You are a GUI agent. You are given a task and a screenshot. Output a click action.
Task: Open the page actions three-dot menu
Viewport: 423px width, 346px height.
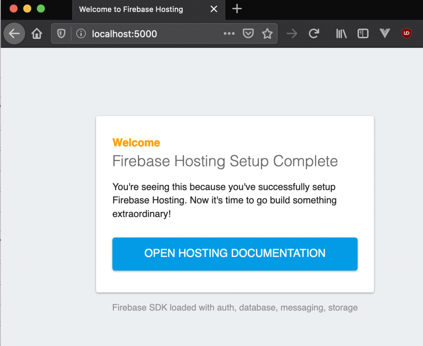point(229,34)
